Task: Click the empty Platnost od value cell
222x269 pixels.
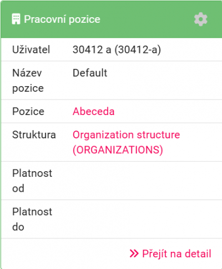Action: [x=146, y=181]
